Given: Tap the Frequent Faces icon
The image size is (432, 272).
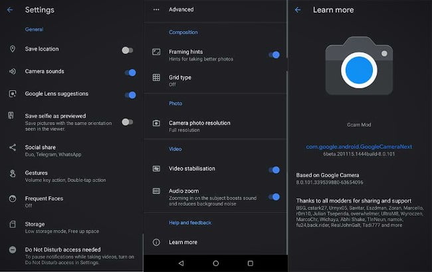Looking at the screenshot, I should point(13,198).
